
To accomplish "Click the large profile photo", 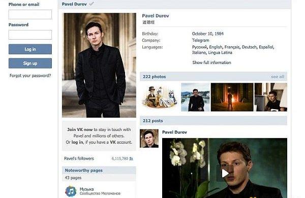I will point(99,65).
